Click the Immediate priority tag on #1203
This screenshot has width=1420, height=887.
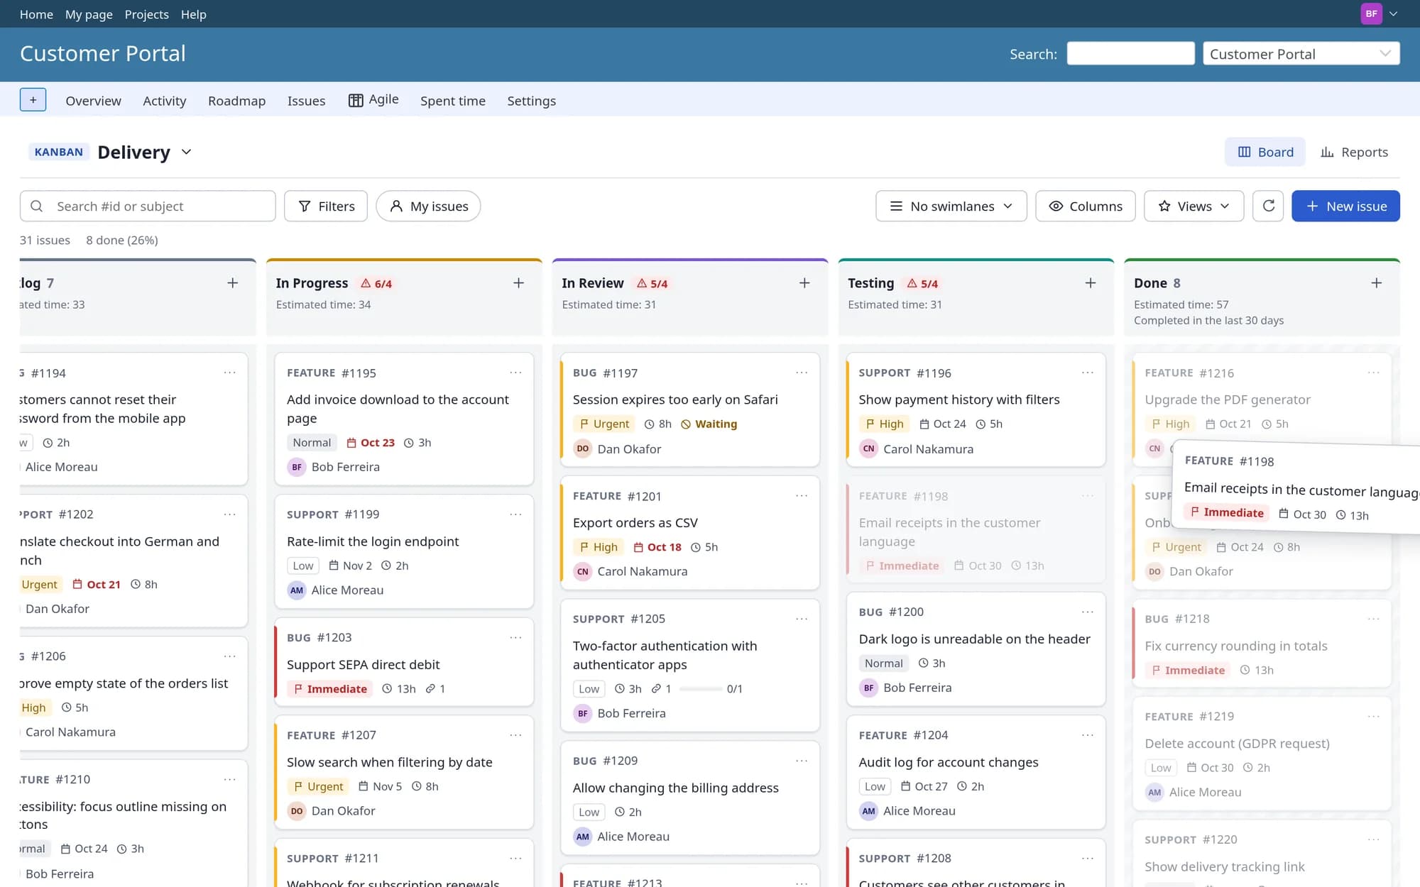click(330, 689)
